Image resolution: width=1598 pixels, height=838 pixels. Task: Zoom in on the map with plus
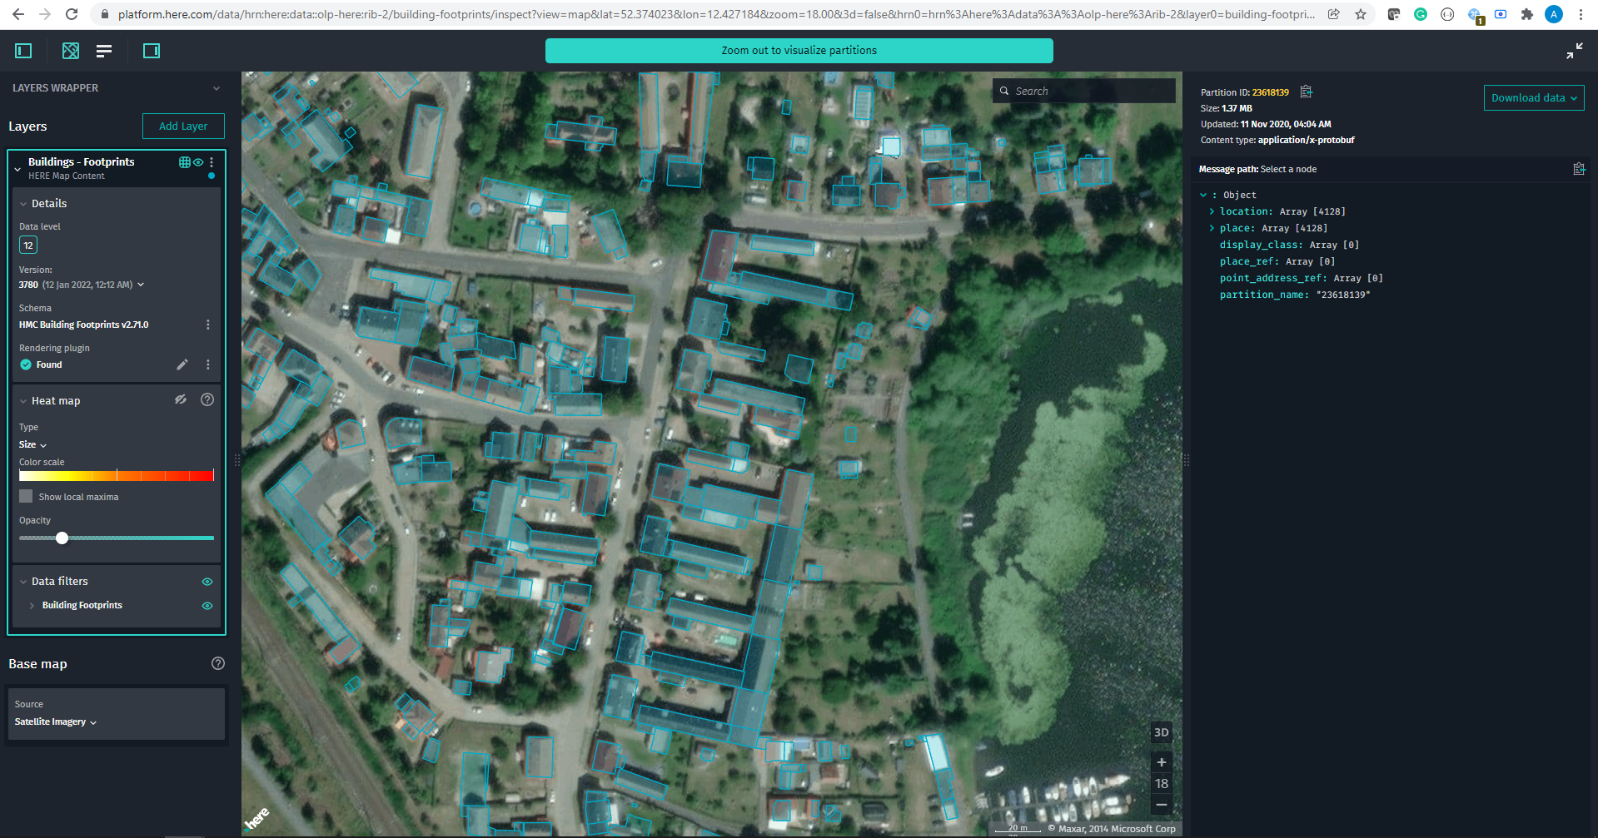(x=1162, y=762)
